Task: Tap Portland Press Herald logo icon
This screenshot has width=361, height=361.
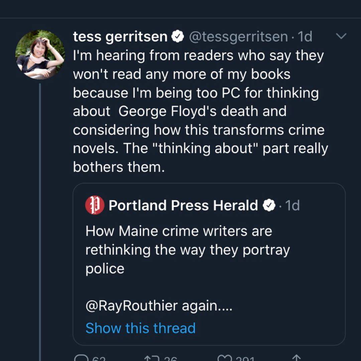Action: coord(95,205)
